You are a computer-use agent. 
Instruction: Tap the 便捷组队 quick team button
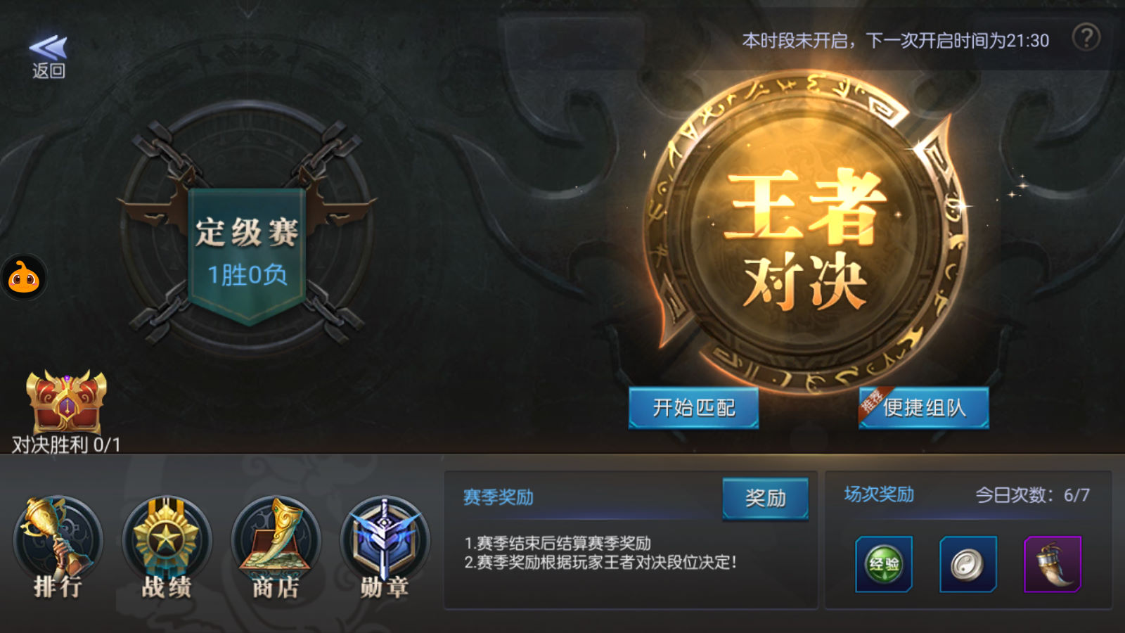[924, 407]
